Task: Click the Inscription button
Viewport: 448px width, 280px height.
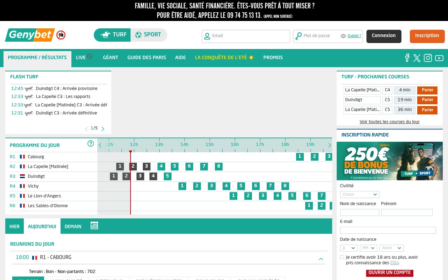Action: [x=427, y=36]
